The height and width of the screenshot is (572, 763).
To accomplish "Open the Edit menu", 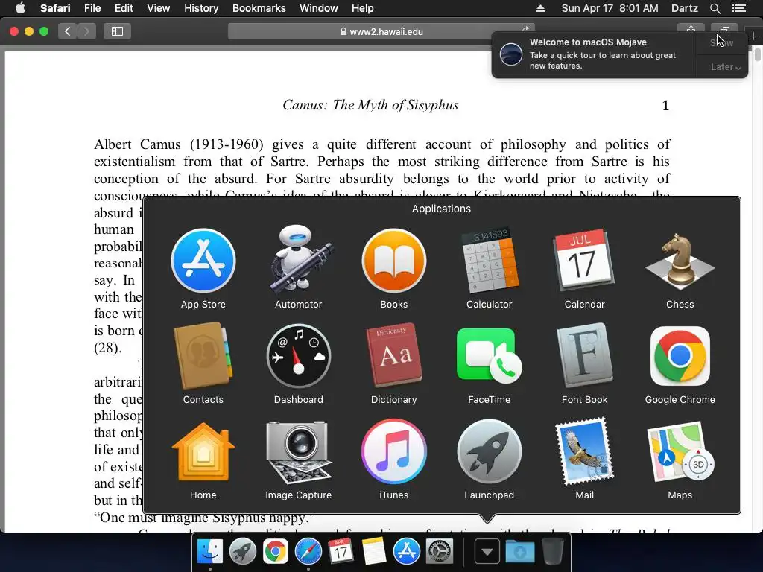I will (x=124, y=8).
